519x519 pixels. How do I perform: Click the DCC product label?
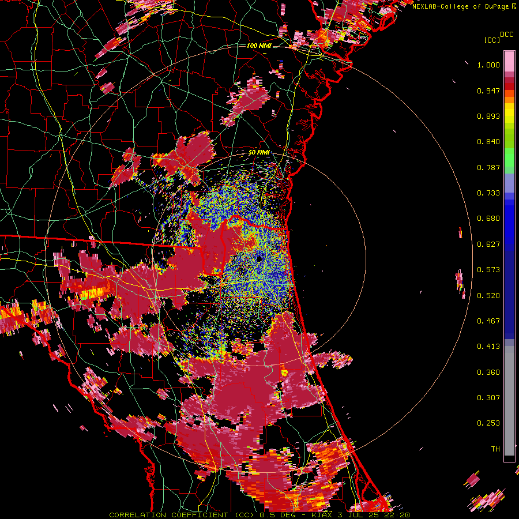pyautogui.click(x=507, y=35)
